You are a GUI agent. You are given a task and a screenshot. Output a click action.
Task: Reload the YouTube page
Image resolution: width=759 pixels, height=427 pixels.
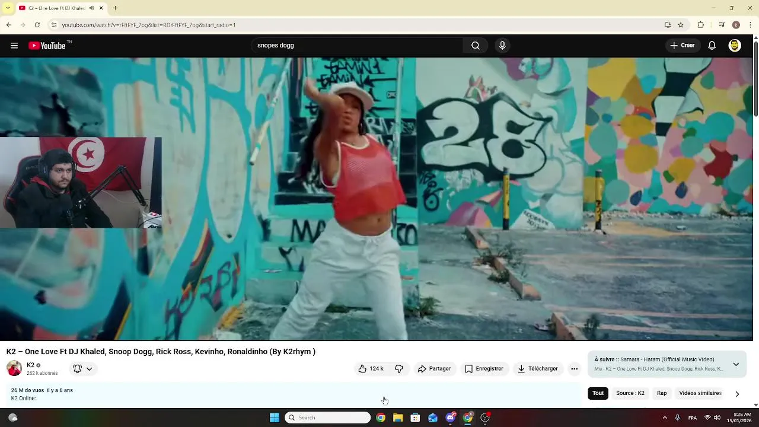[37, 25]
